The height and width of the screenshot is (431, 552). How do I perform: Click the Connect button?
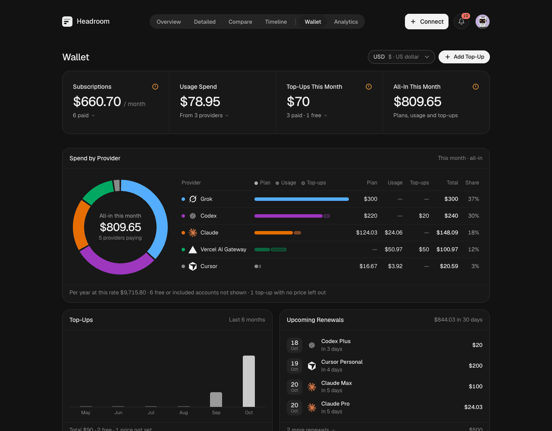pyautogui.click(x=427, y=22)
